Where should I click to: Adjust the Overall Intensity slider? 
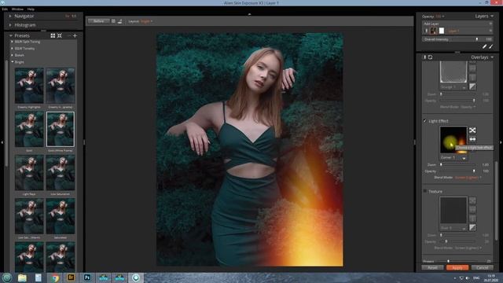click(x=477, y=39)
